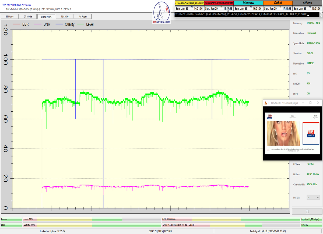Click the Sync TS indicator
The height and width of the screenshot is (234, 323).
(x=311, y=225)
